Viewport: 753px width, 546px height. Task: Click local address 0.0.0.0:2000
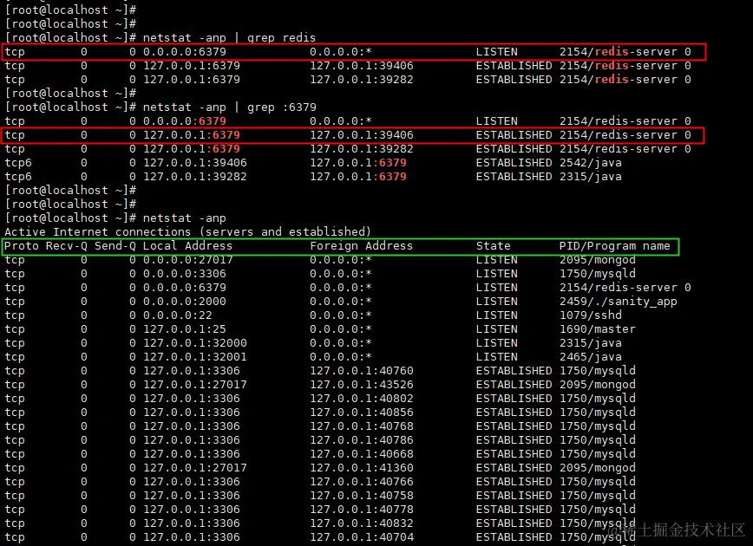pyautogui.click(x=185, y=302)
